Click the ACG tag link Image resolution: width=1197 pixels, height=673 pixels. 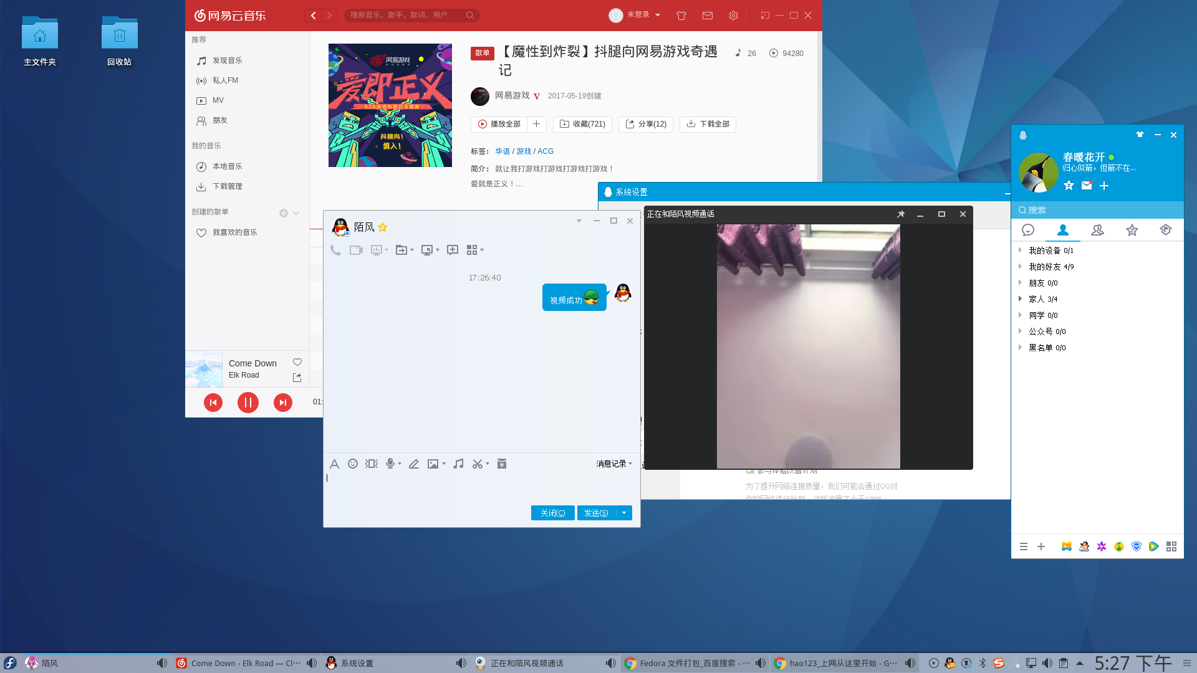click(x=546, y=151)
